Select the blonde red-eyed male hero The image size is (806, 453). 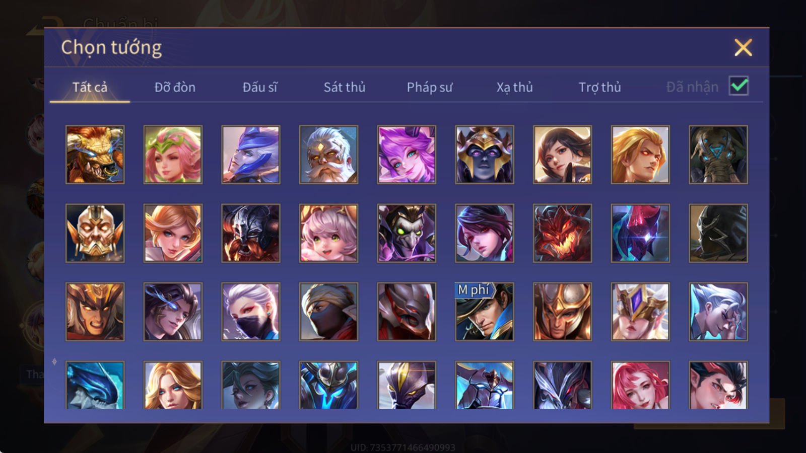coord(640,155)
